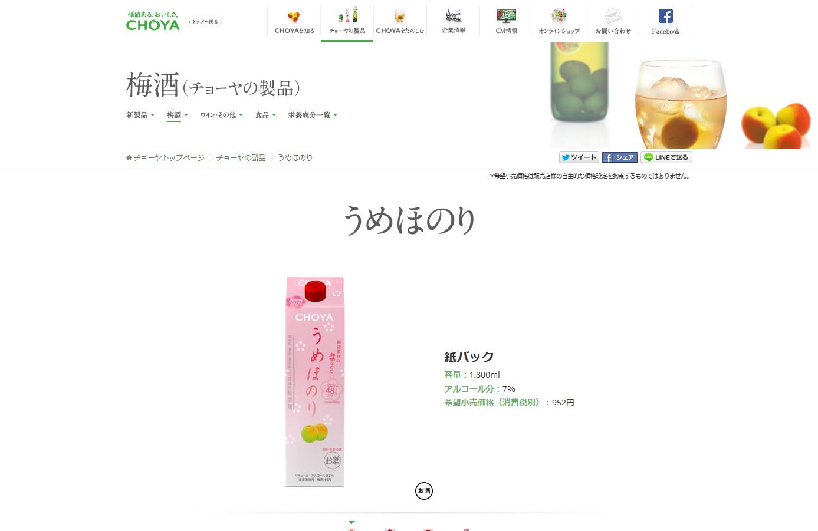The width and height of the screenshot is (818, 531).
Task: Click the LINEで送る button
Action: 666,157
